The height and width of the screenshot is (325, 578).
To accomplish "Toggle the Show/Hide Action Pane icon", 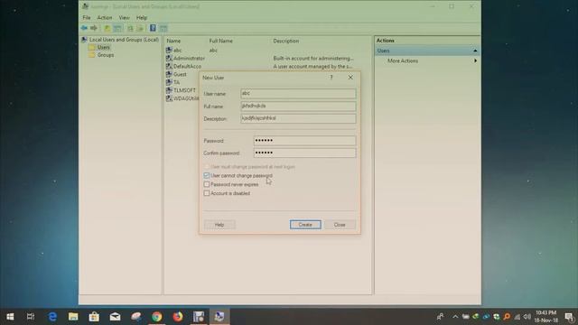I will click(163, 28).
